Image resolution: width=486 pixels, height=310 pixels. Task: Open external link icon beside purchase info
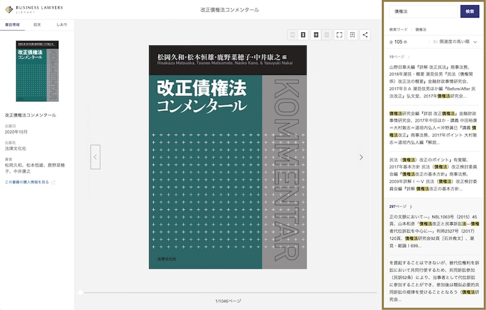click(x=53, y=182)
